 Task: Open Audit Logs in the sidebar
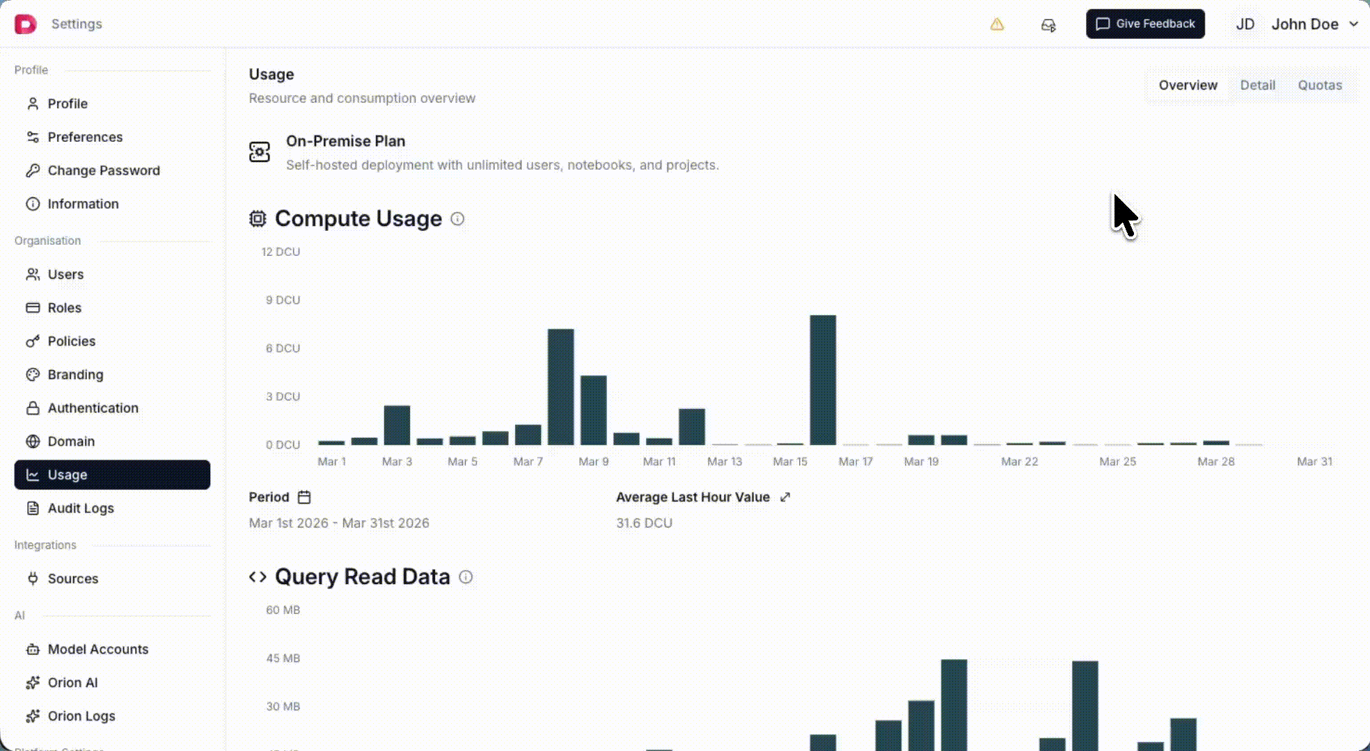[81, 508]
